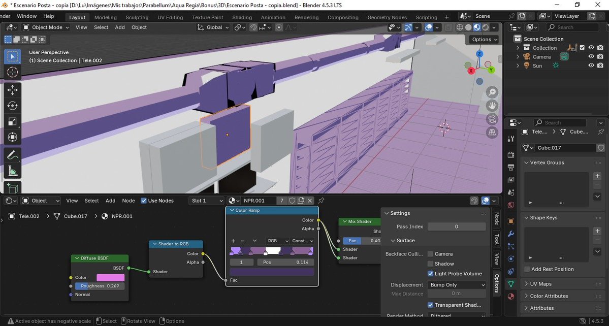
Task: Select the Select Box tool
Action: click(x=12, y=57)
